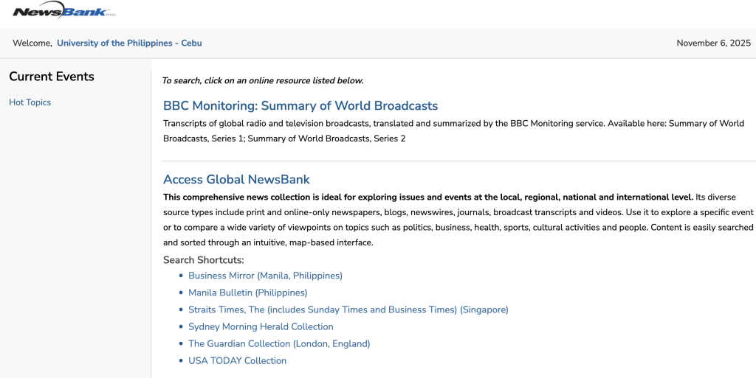Screen dimensions: 756x378
Task: Open The Guardian Collection (London, England)
Action: (x=279, y=343)
